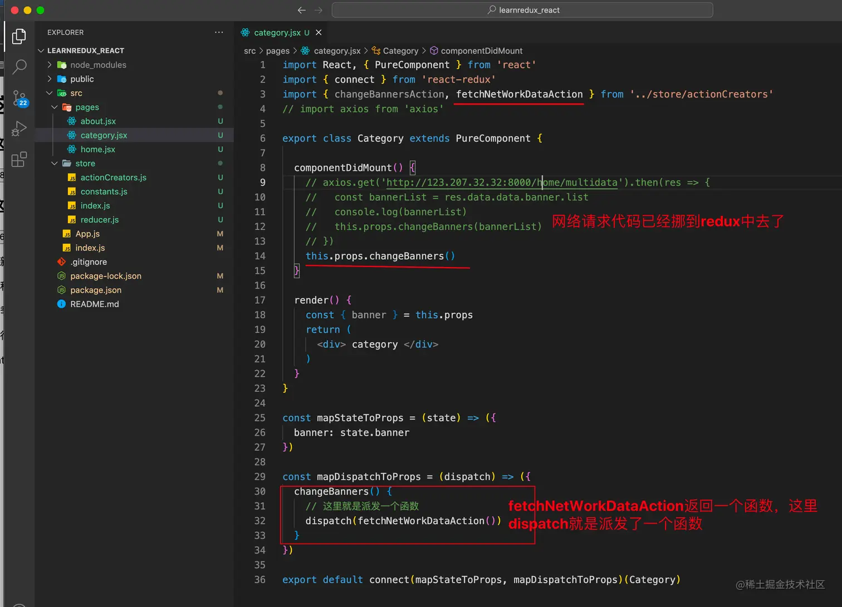
Task: Go back with the navigation arrow
Action: [x=302, y=10]
